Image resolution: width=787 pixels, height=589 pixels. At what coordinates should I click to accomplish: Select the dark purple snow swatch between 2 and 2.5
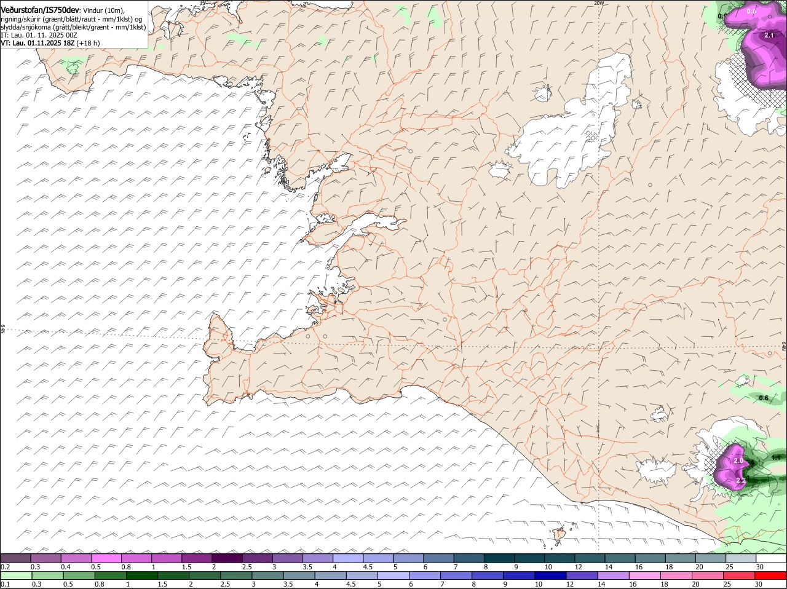[228, 558]
